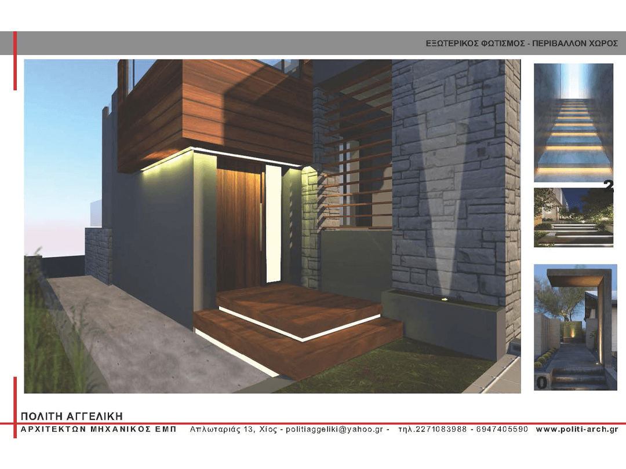Open the website www.politi-arch.gr
The width and height of the screenshot is (626, 469).
coord(577,430)
